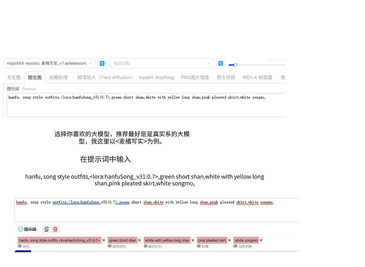The image size is (365, 267).
Task: Select the green short shan tag
Action: tap(122, 240)
